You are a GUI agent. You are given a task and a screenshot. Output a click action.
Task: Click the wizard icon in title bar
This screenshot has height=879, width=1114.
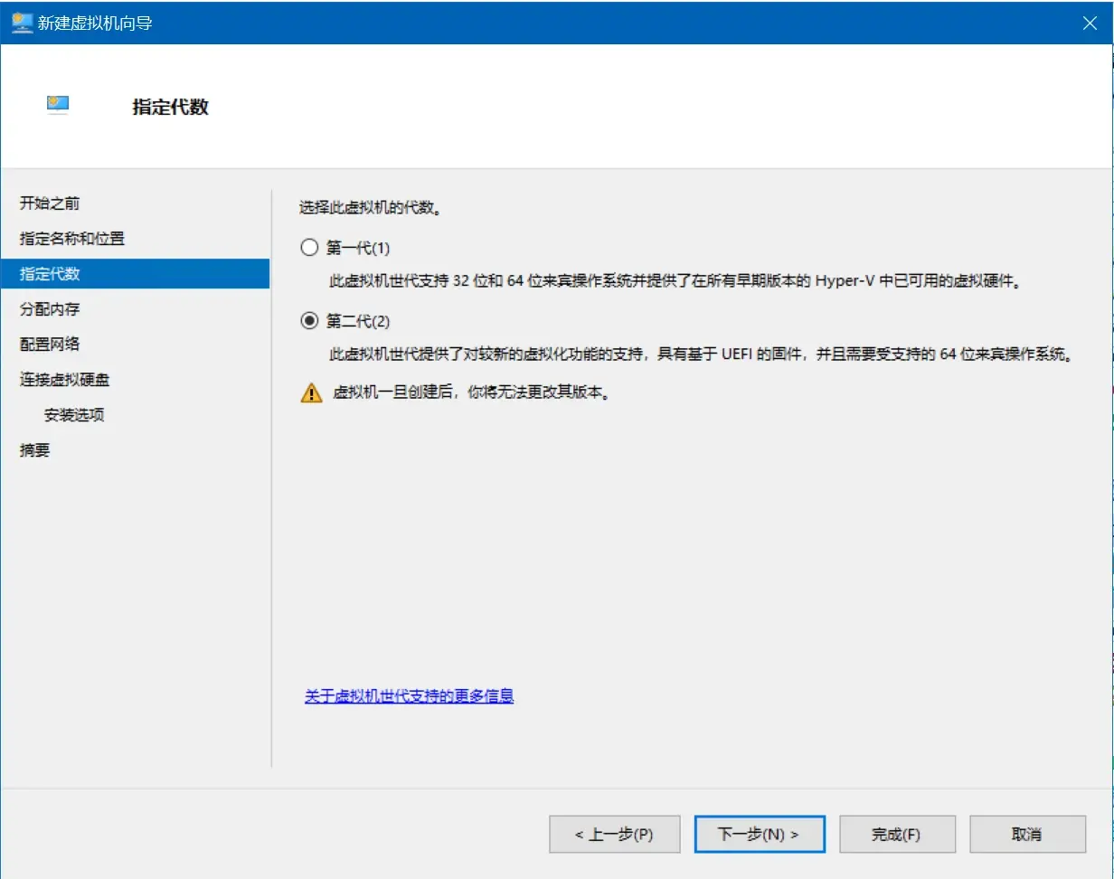pos(22,23)
